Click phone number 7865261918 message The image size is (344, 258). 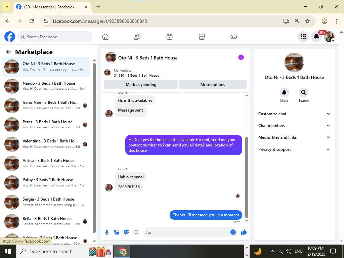click(129, 187)
